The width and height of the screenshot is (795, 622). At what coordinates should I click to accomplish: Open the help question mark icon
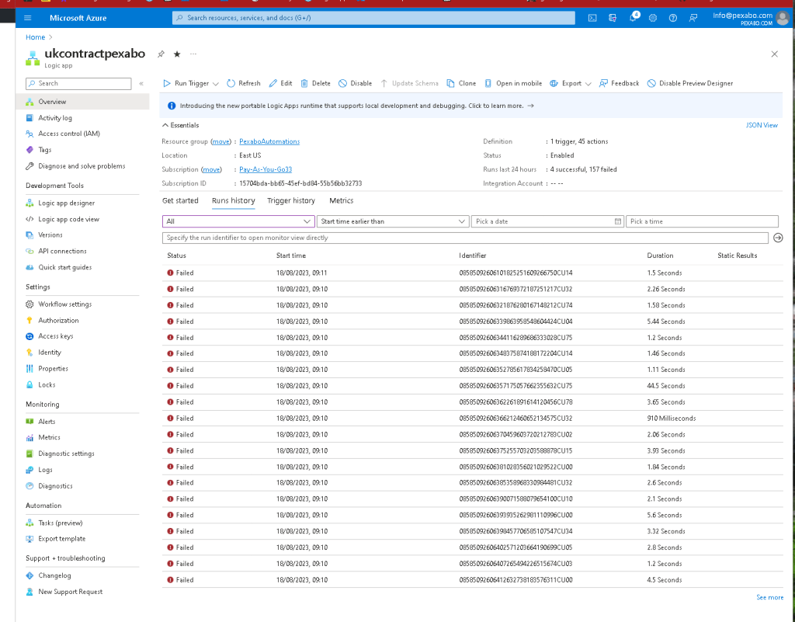pos(673,18)
